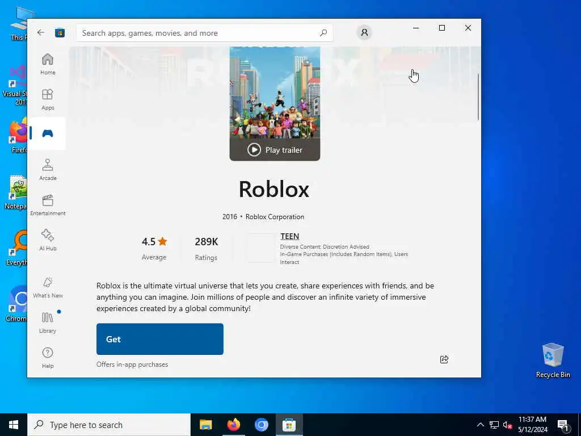Viewport: 581px width, 436px height.
Task: Click the 289K Ratings count
Action: click(207, 249)
